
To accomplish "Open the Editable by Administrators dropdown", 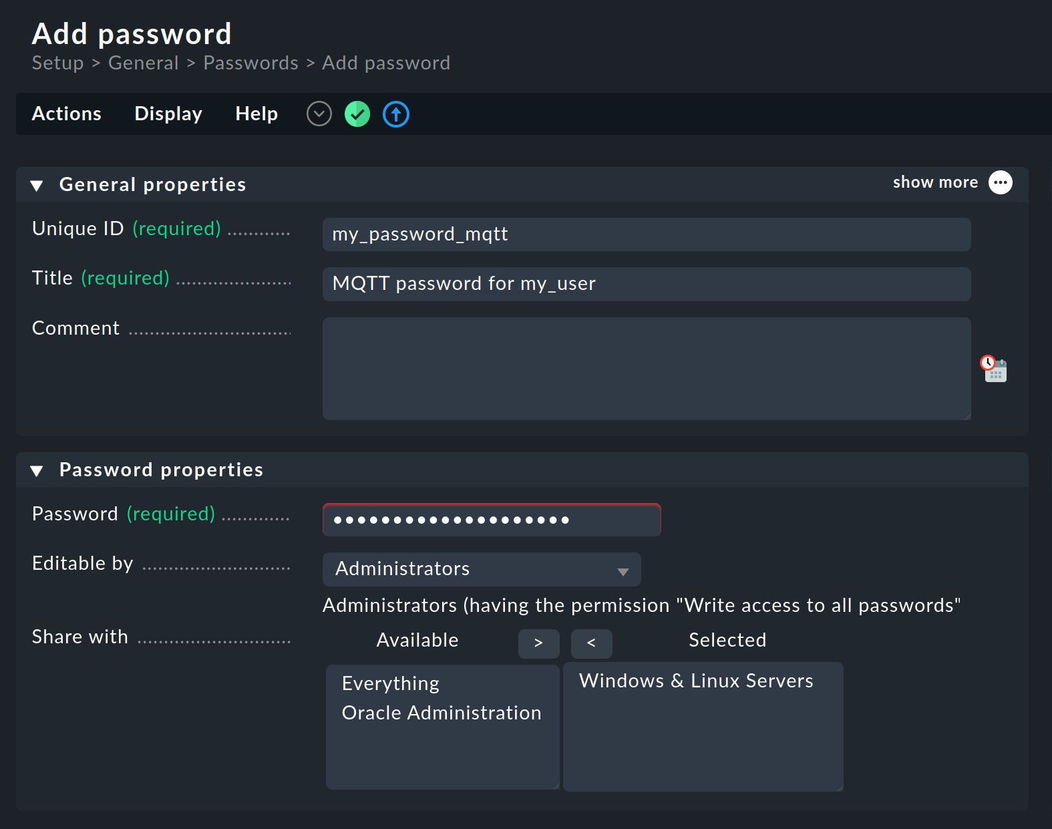I will [482, 569].
